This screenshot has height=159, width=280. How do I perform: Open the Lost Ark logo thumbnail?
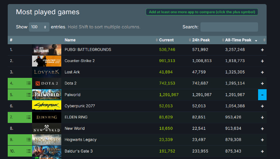47,72
